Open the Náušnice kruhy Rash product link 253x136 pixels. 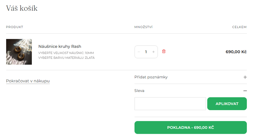pos(60,46)
